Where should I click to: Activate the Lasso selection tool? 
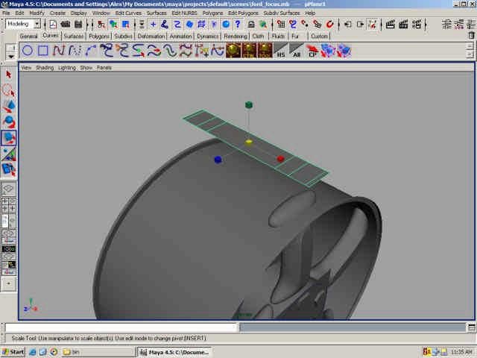click(9, 90)
